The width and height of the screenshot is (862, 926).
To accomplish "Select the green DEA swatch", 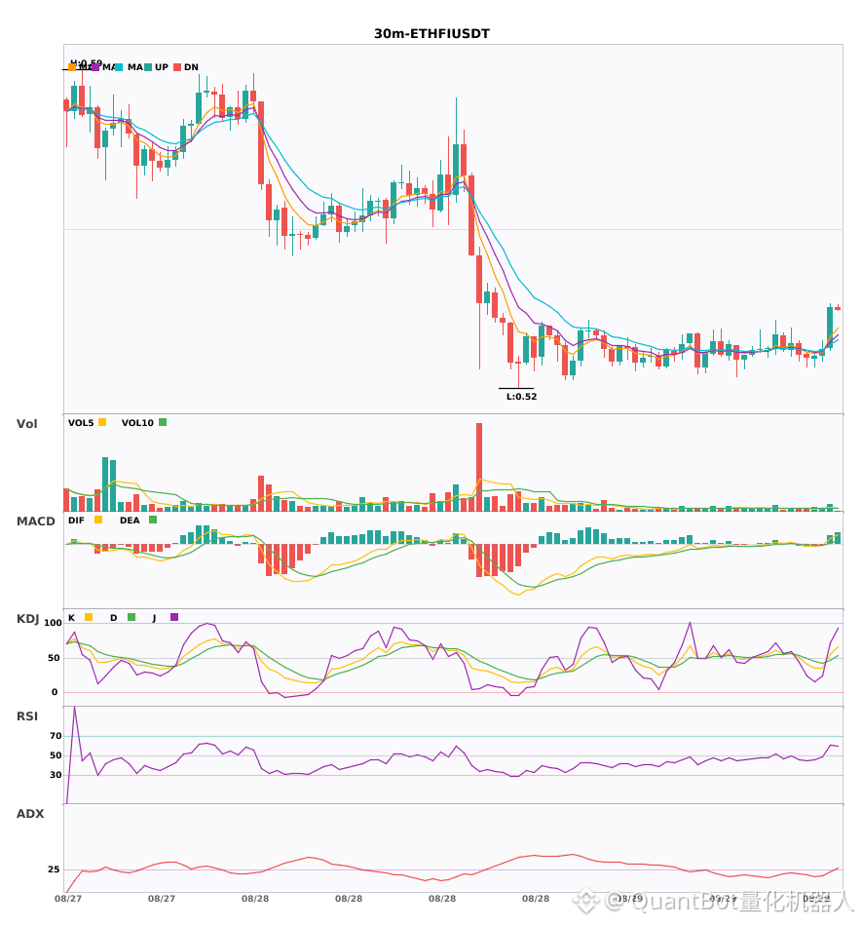I will tap(153, 520).
